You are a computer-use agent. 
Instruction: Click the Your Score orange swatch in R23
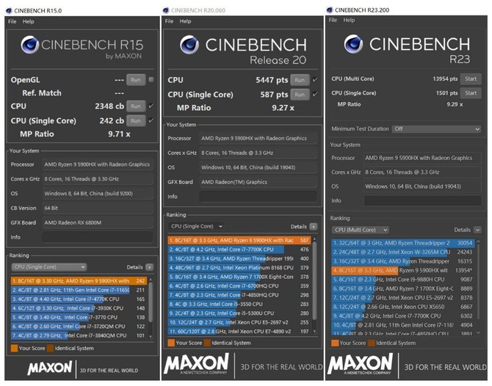[x=335, y=343]
